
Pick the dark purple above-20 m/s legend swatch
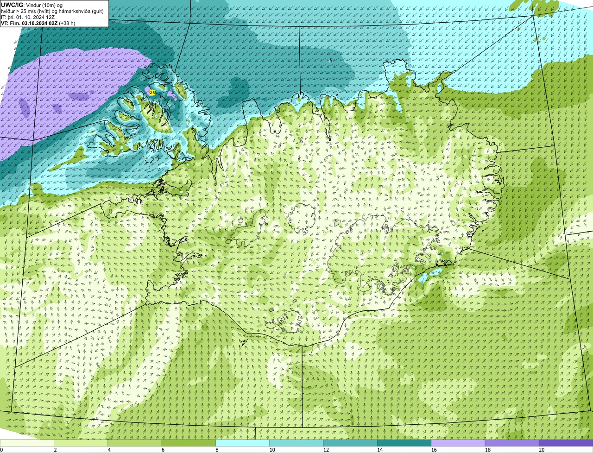[x=566, y=443]
